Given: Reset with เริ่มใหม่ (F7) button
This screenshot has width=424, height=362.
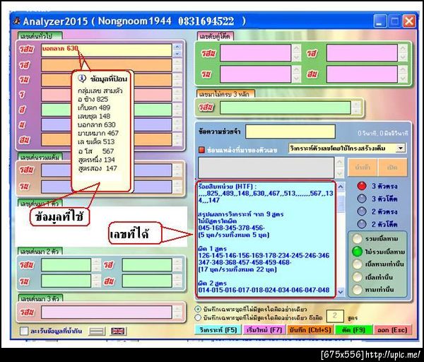Looking at the screenshot, I should (264, 329).
